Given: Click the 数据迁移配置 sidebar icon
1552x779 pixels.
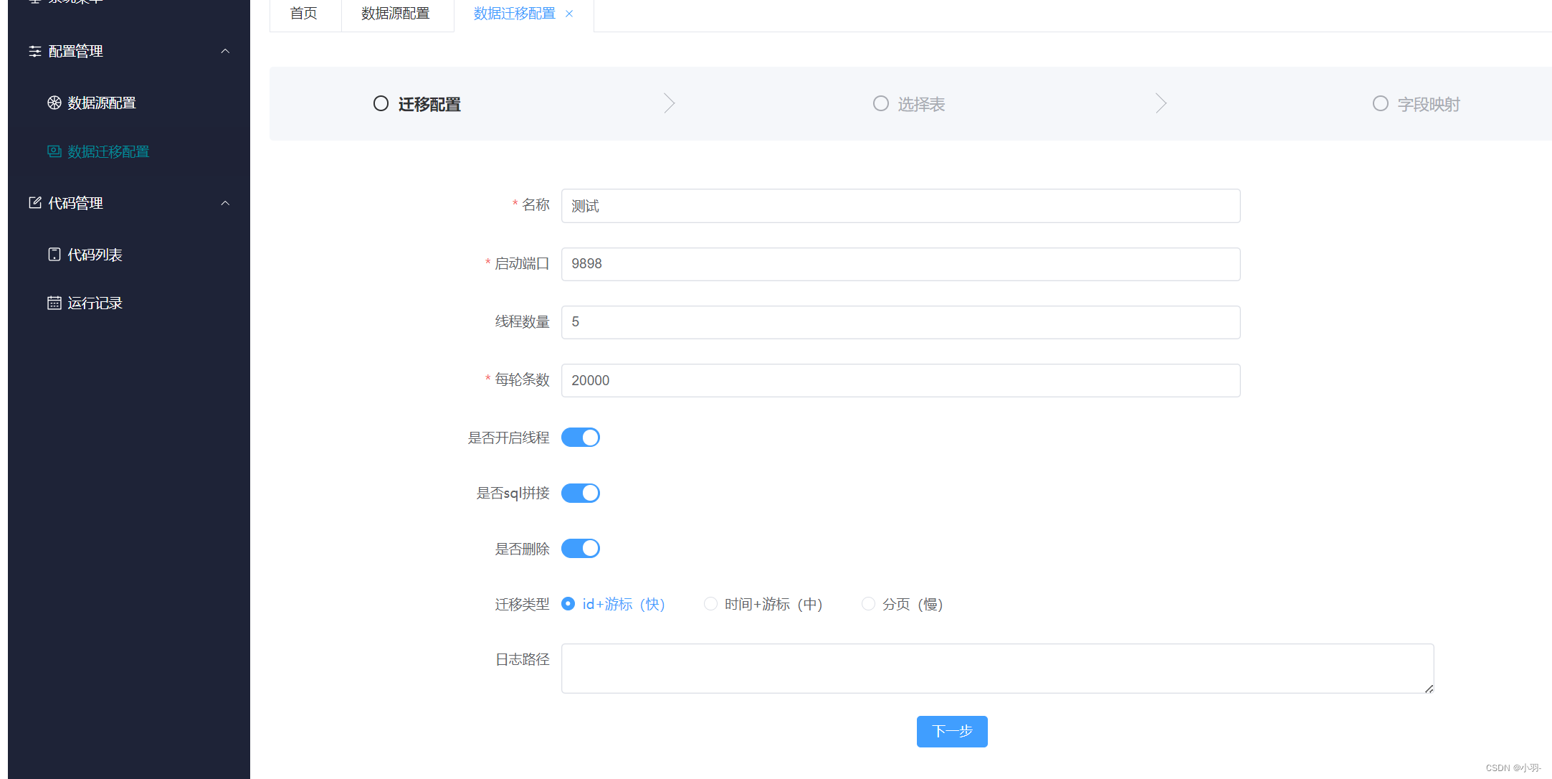Looking at the screenshot, I should coord(54,151).
